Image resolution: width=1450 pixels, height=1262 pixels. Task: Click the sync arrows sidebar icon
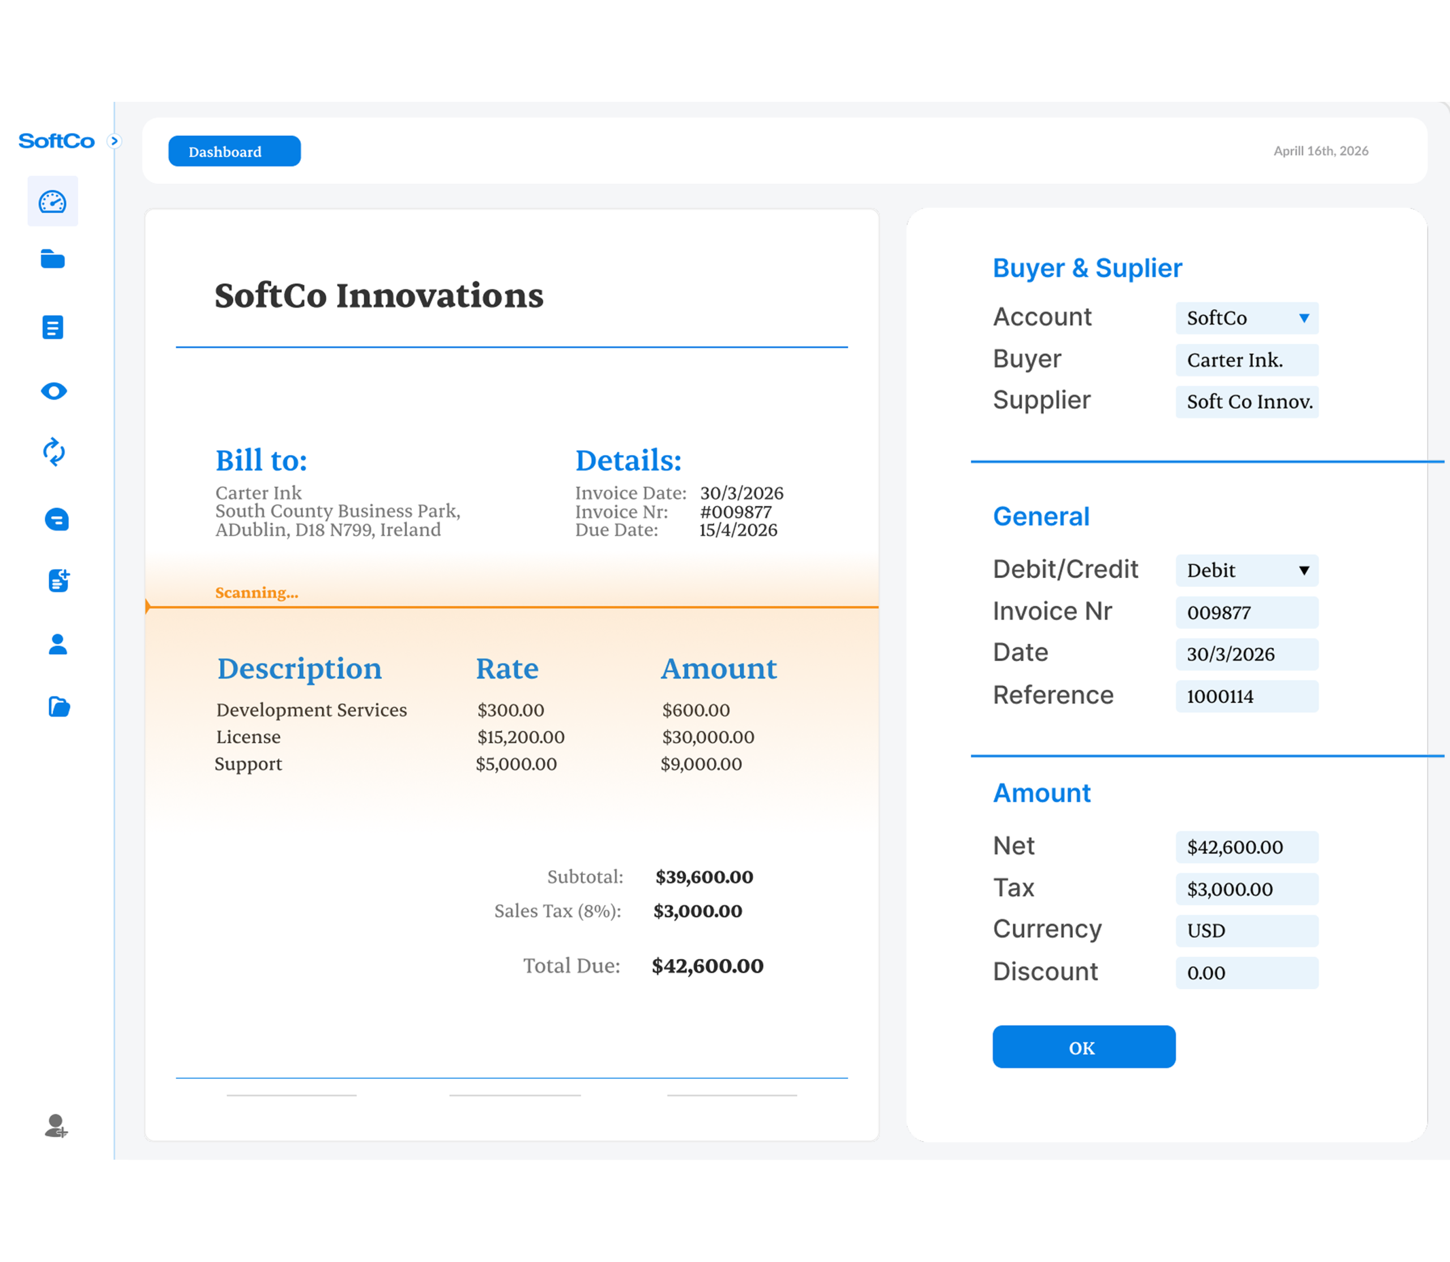(54, 452)
